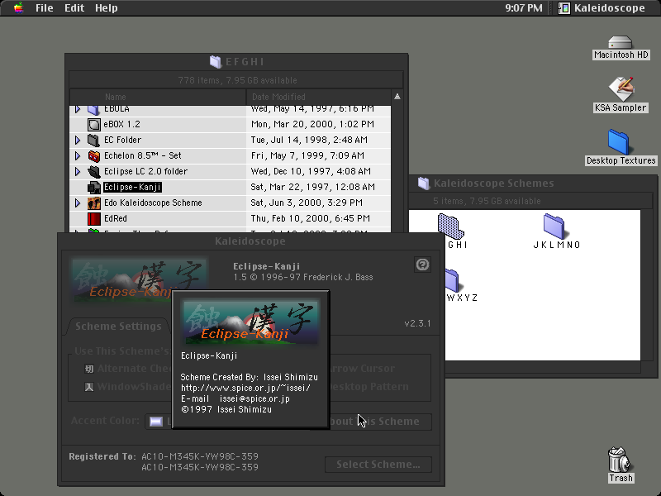Click 'Scheme Created By: Issei Shimizu' text
The width and height of the screenshot is (661, 496).
click(250, 377)
